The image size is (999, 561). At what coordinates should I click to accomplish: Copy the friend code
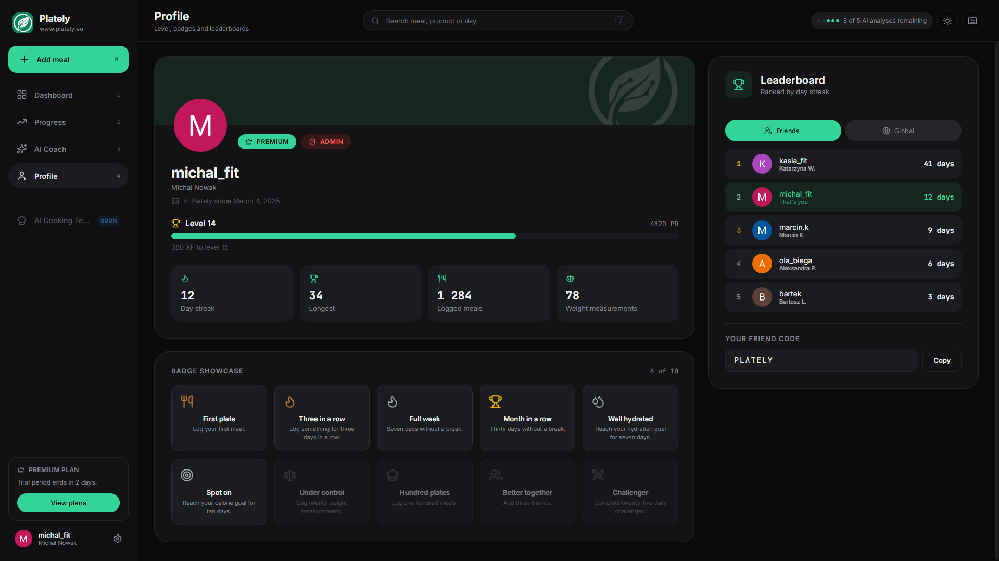(x=942, y=360)
